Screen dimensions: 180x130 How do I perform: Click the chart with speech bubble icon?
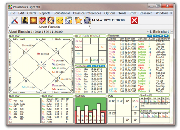(68, 20)
